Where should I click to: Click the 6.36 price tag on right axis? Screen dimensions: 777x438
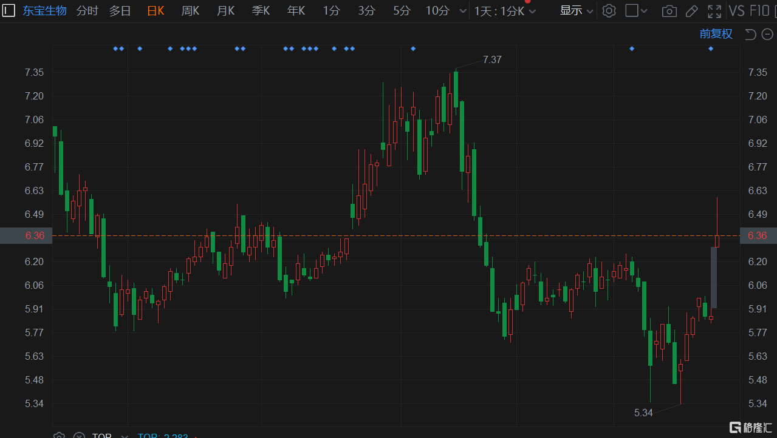click(x=758, y=235)
